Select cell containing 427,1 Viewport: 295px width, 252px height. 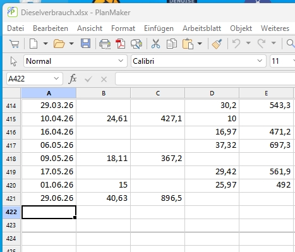point(158,119)
